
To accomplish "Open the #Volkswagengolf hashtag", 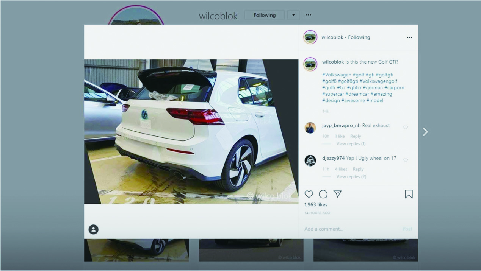I will (x=378, y=81).
